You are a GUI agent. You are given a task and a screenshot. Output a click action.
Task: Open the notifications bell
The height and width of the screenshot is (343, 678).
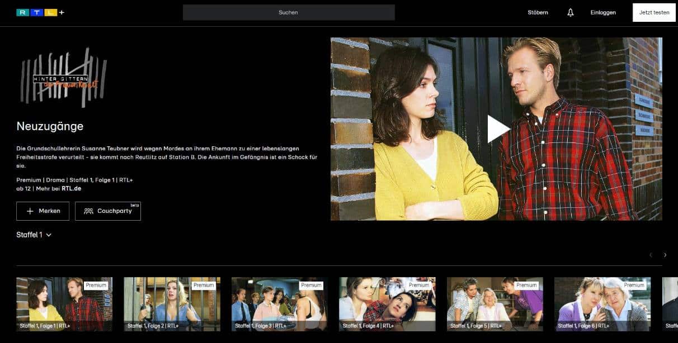[571, 12]
